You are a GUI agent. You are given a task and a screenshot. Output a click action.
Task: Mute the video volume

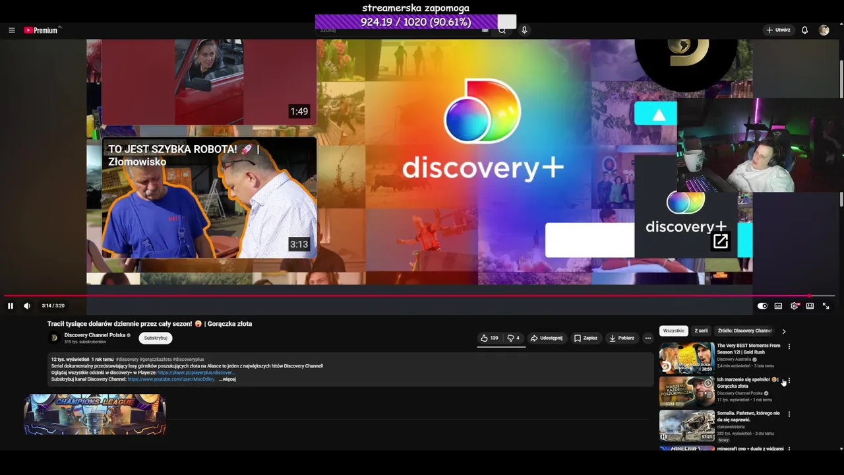coord(27,306)
